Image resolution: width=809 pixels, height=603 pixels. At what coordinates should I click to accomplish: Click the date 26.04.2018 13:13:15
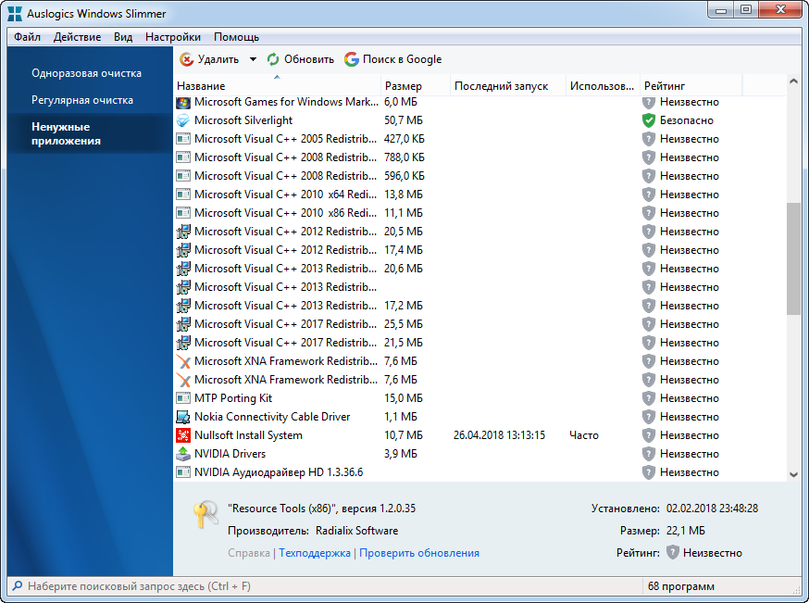click(499, 435)
